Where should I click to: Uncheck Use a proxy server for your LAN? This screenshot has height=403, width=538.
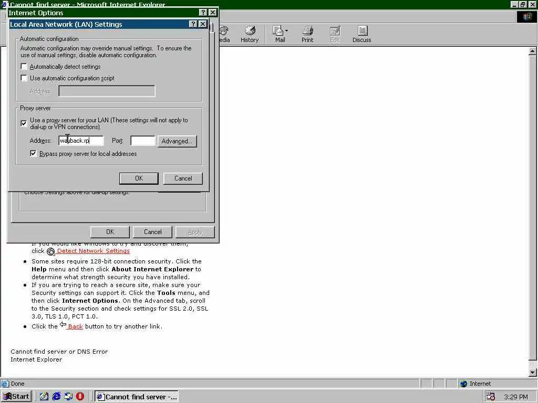(x=24, y=123)
